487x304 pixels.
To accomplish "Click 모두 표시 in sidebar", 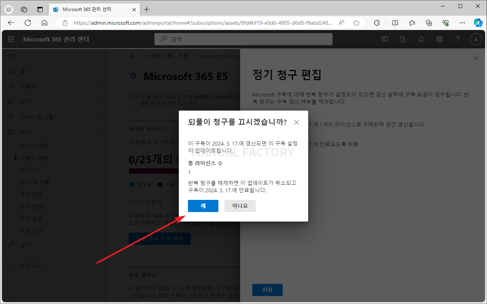I will pyautogui.click(x=32, y=266).
